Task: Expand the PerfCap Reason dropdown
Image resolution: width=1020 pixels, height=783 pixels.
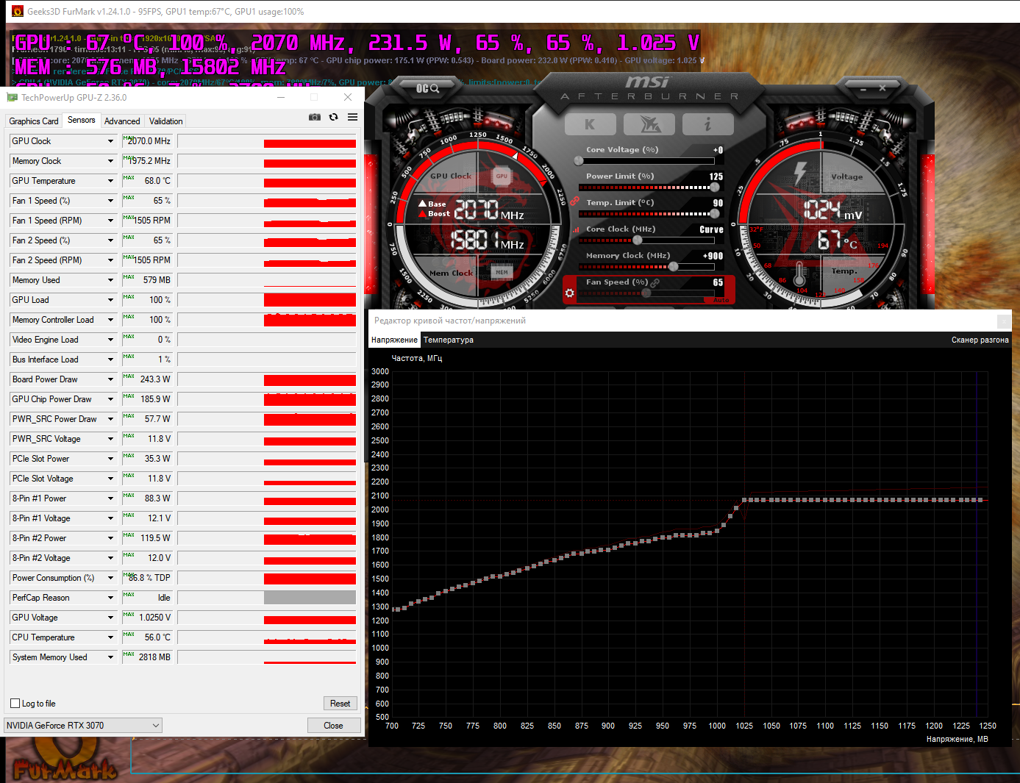Action: point(110,598)
